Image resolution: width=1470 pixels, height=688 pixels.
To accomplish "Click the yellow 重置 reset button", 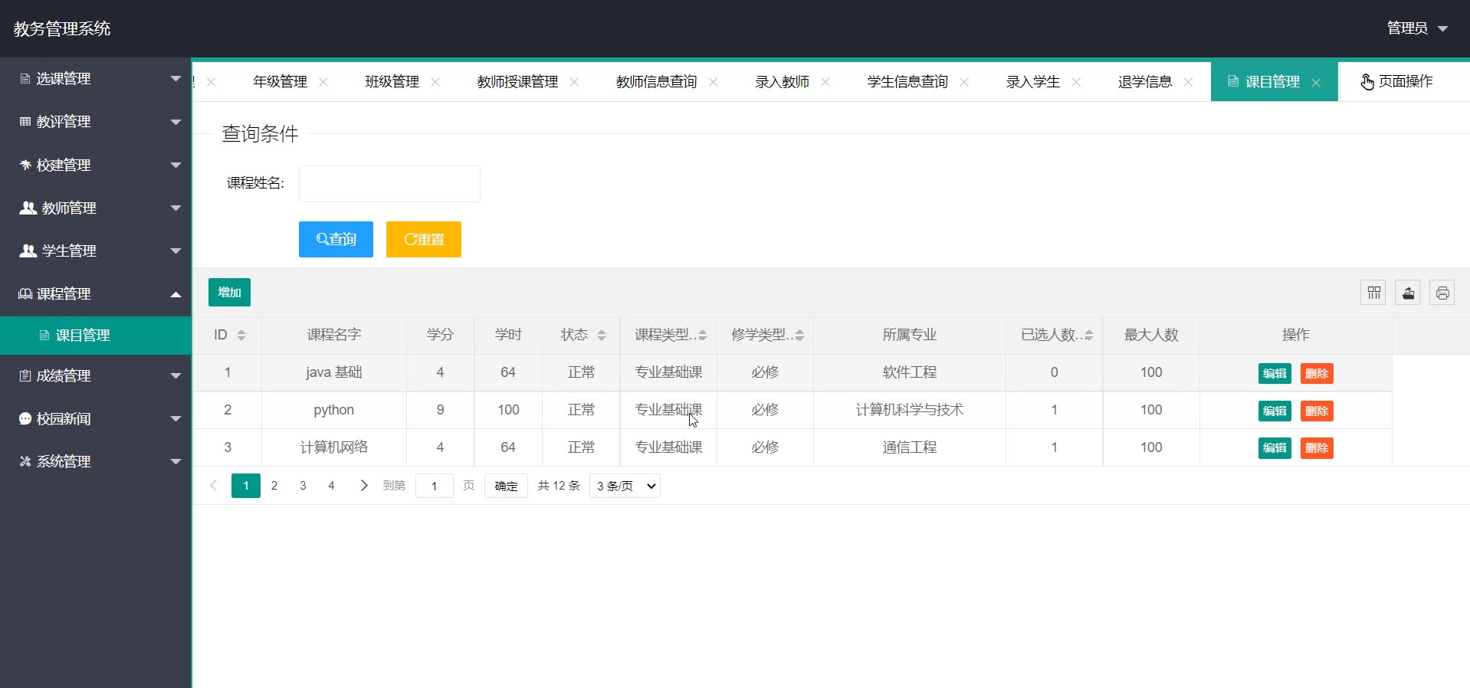I will click(424, 240).
